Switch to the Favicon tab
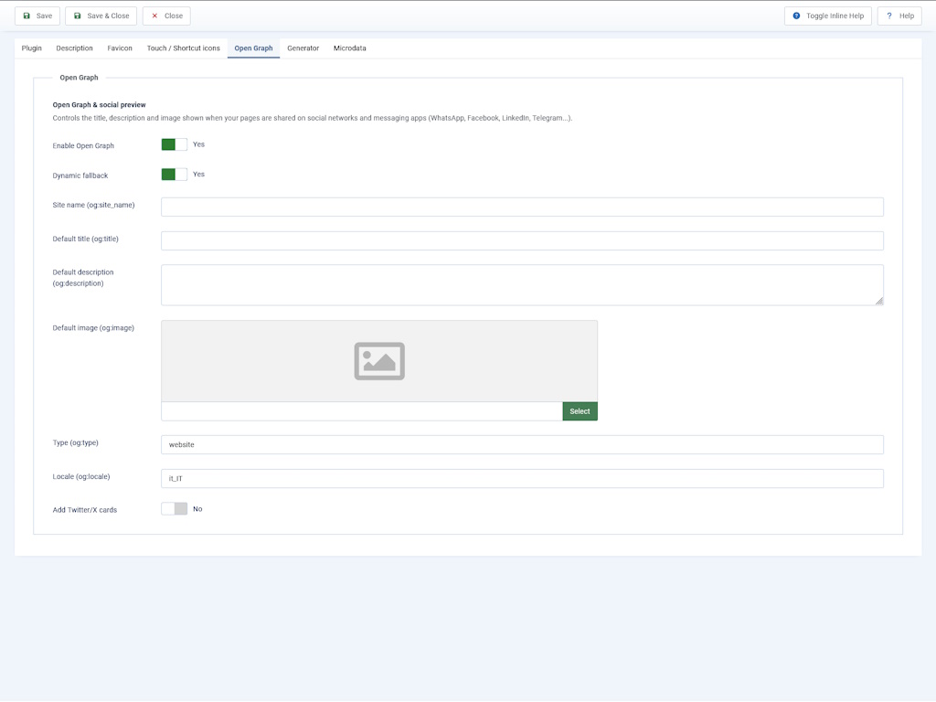Image resolution: width=936 pixels, height=702 pixels. click(x=120, y=48)
